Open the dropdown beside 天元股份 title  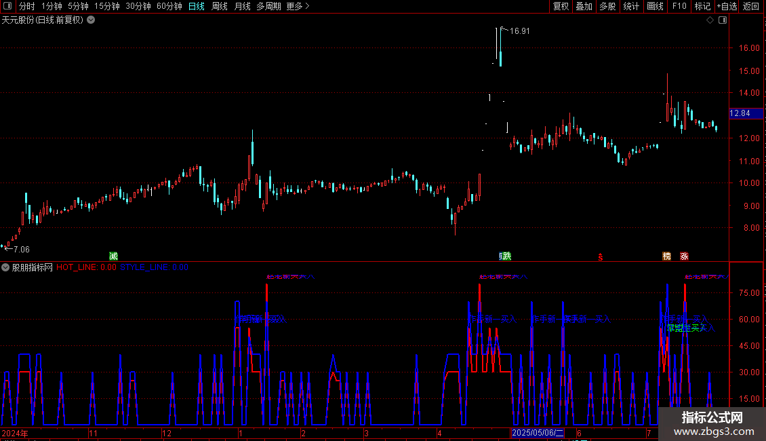coord(91,20)
